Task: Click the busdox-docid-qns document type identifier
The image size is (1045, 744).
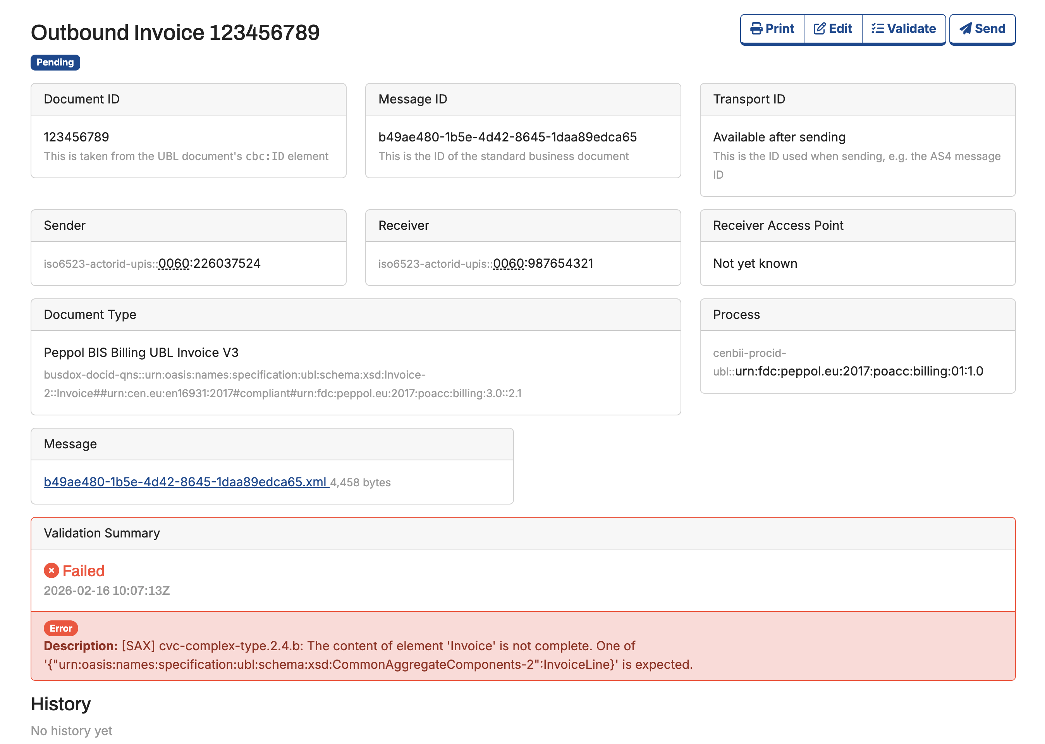Action: point(282,384)
